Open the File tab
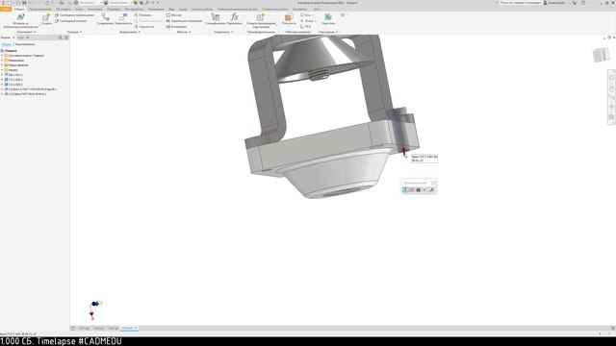Viewport: 616px width, 346px height. tap(6, 9)
